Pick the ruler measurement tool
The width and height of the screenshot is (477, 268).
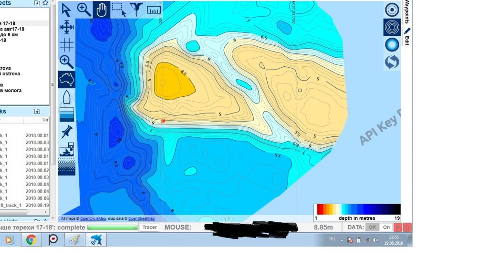coord(154,9)
